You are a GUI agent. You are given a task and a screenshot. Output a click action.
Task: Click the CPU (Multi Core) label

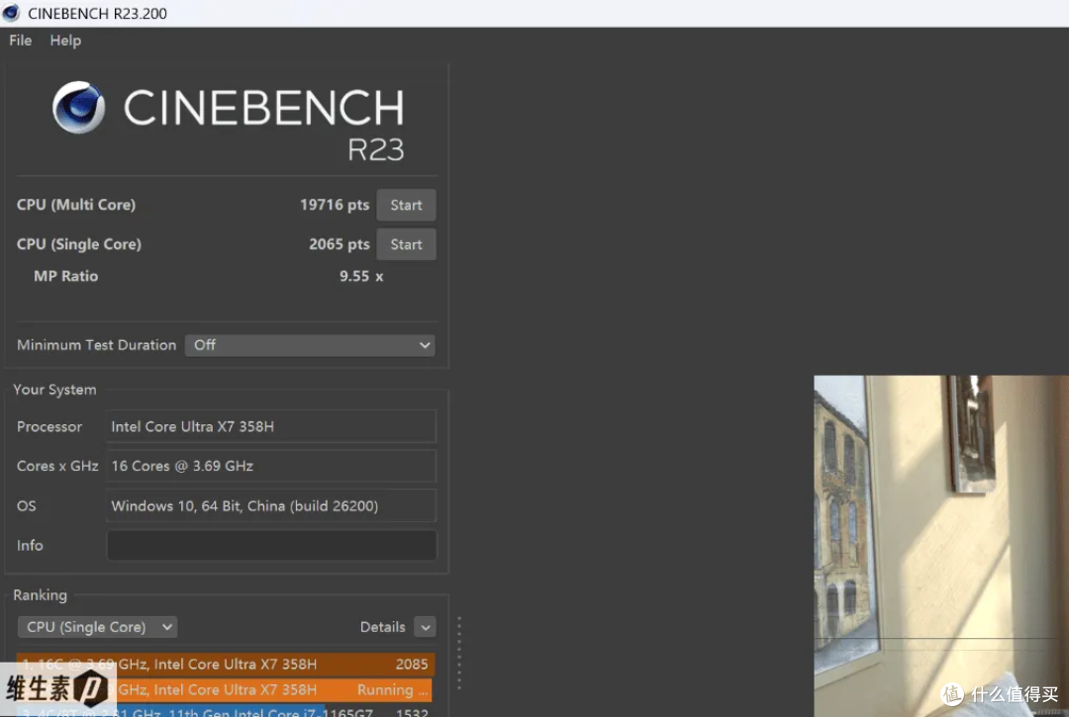click(76, 205)
